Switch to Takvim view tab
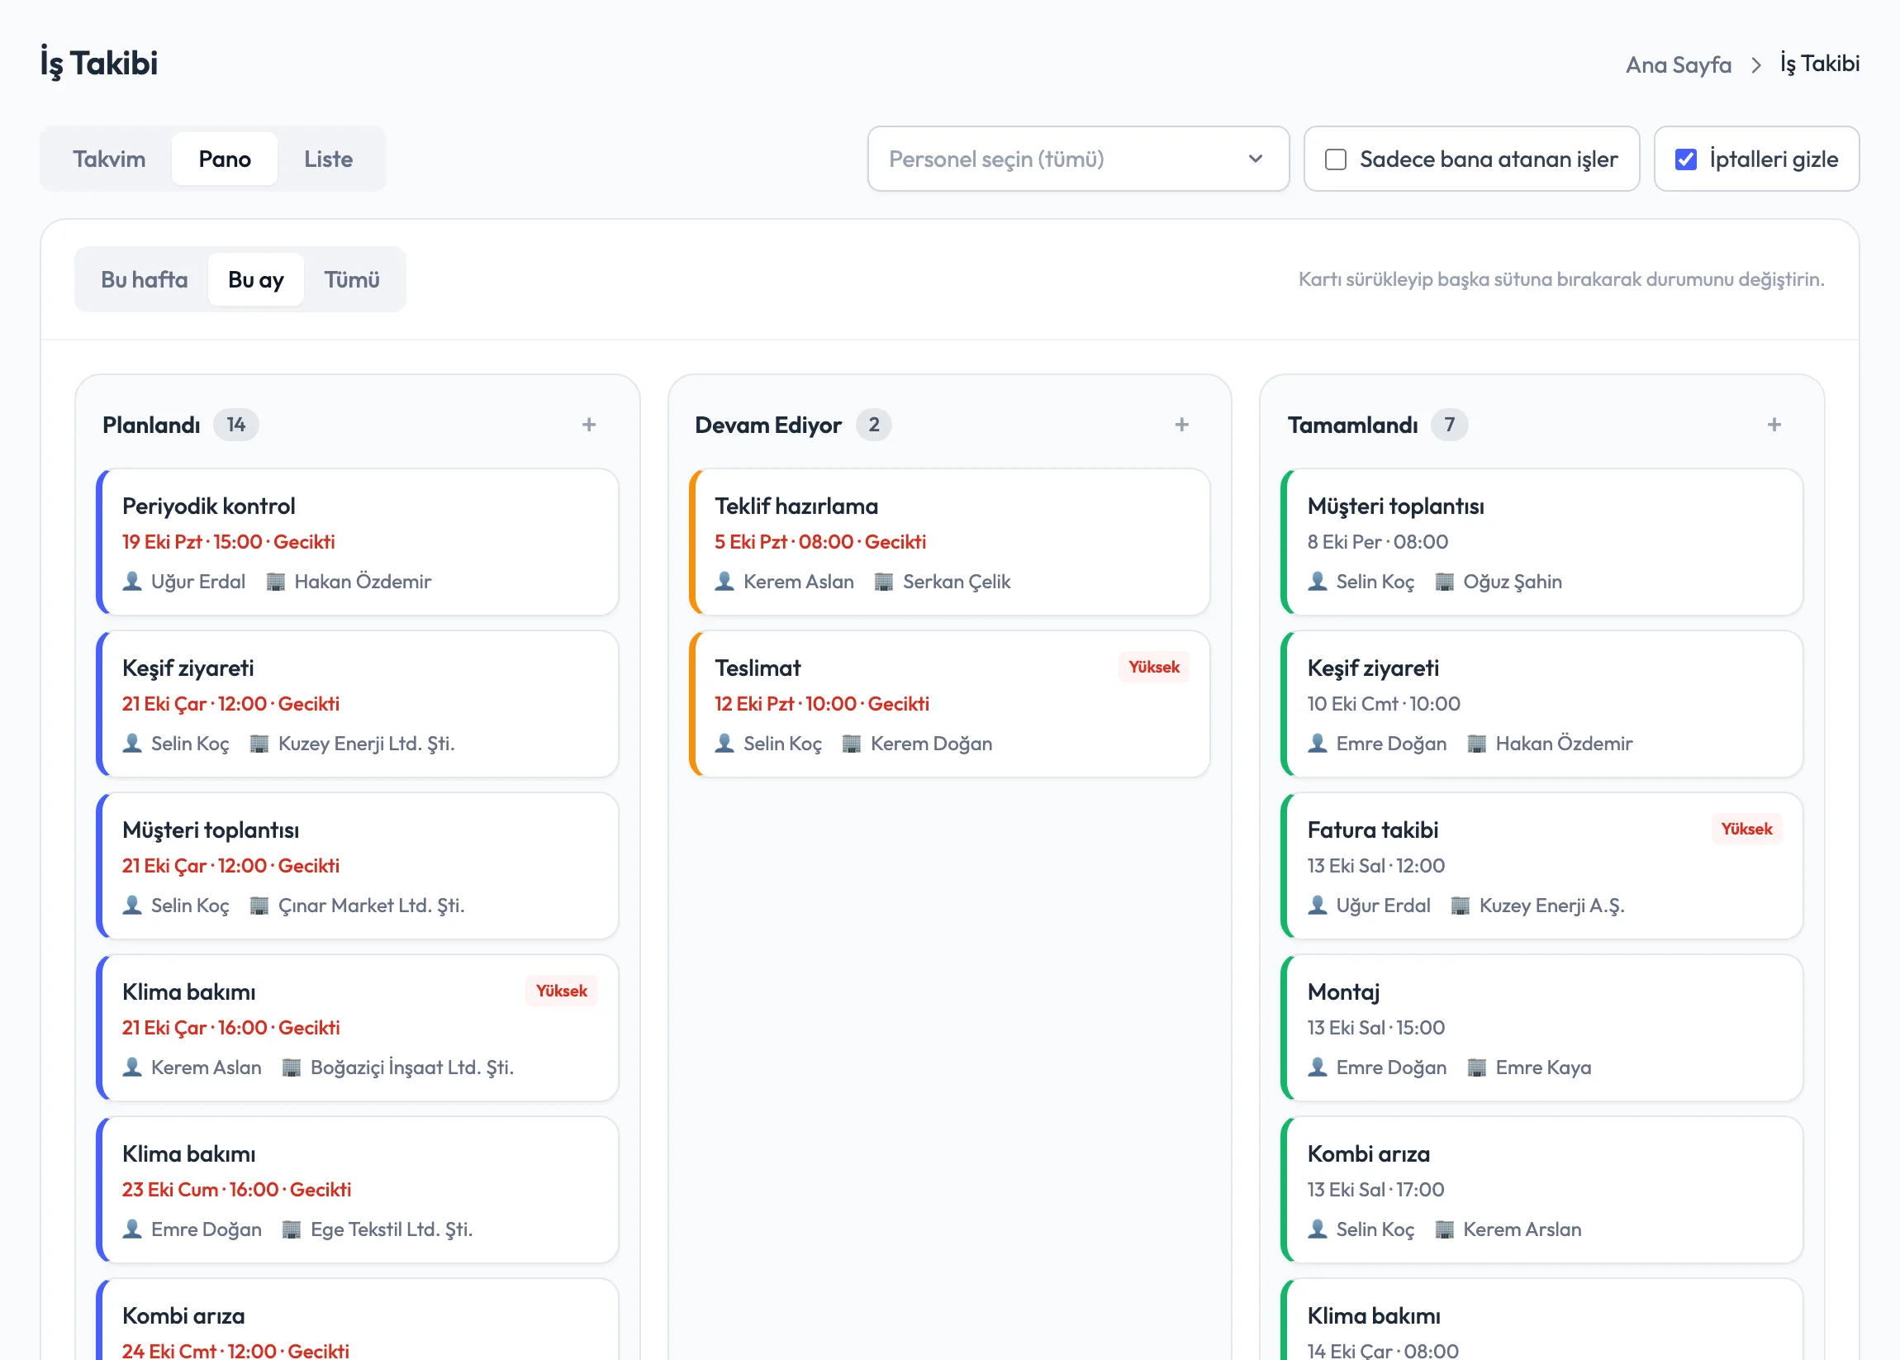Viewport: 1900px width, 1360px height. (109, 159)
